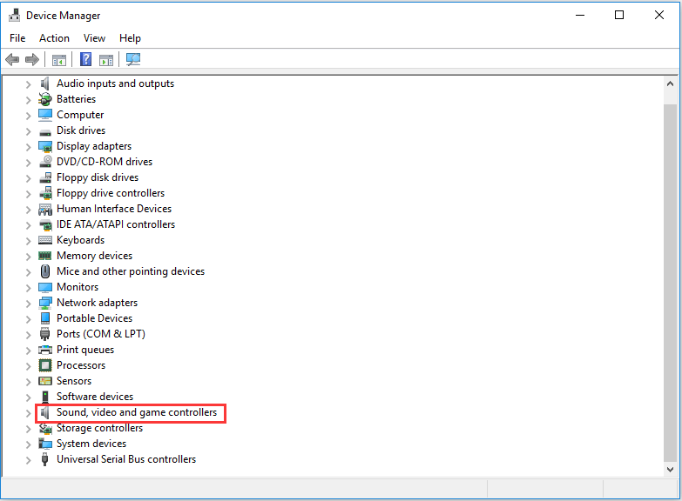Click the vertical scrollbar thumb

670,283
